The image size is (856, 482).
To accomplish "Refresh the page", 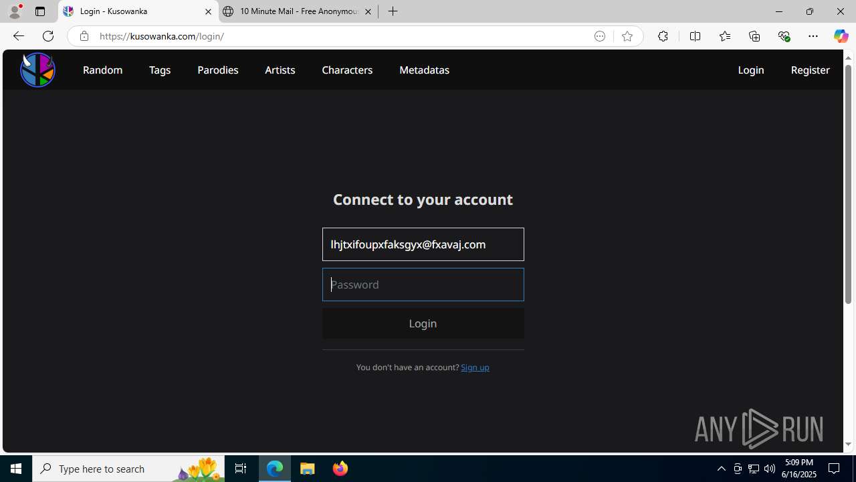I will coord(48,36).
